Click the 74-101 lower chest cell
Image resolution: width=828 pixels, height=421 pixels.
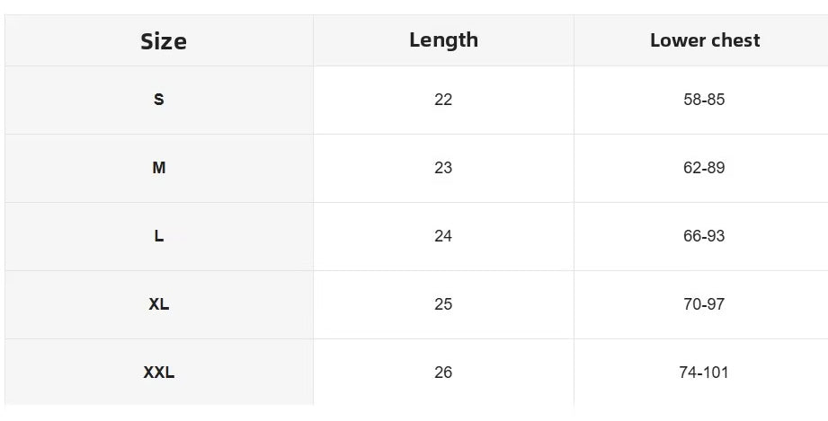point(704,373)
